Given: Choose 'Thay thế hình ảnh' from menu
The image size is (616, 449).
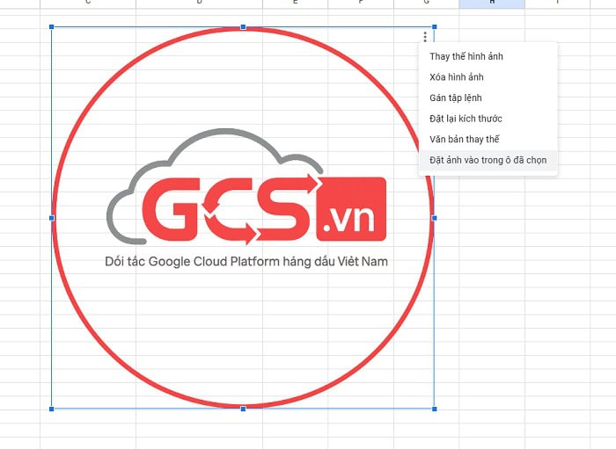Looking at the screenshot, I should click(466, 56).
